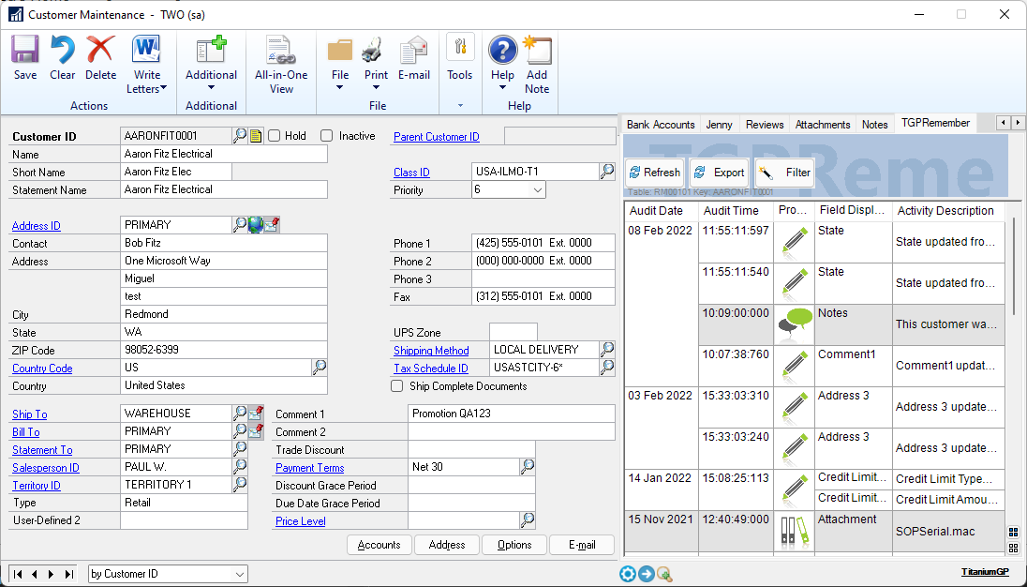Image resolution: width=1027 pixels, height=587 pixels.
Task: Select the TGPRemember tab
Action: tap(935, 123)
